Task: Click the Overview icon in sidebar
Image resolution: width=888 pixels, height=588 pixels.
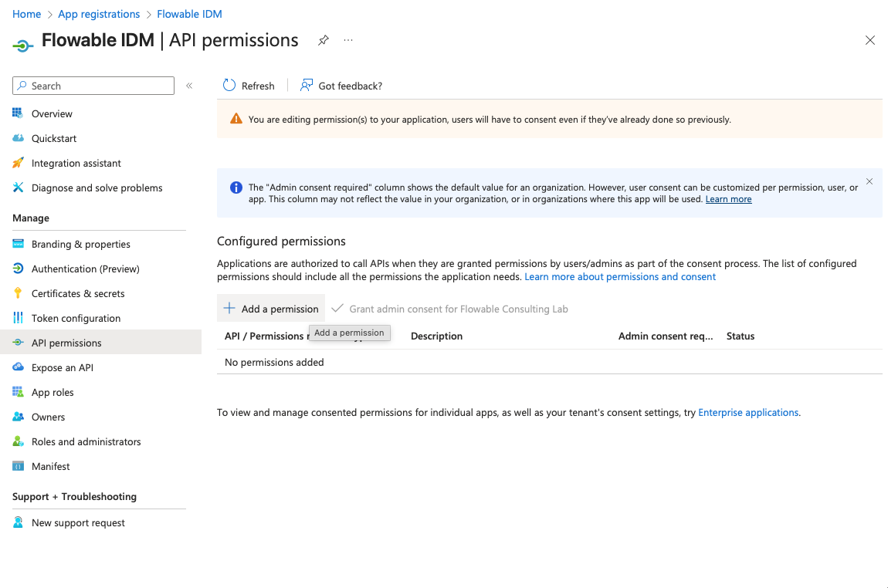Action: (18, 113)
